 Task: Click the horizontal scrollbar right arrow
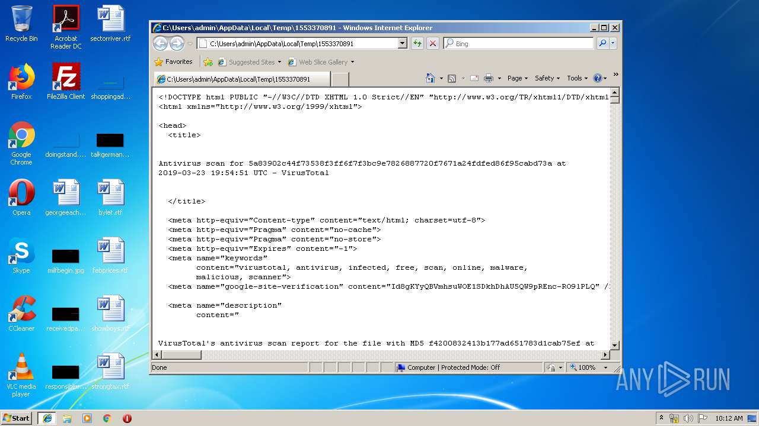(x=605, y=355)
